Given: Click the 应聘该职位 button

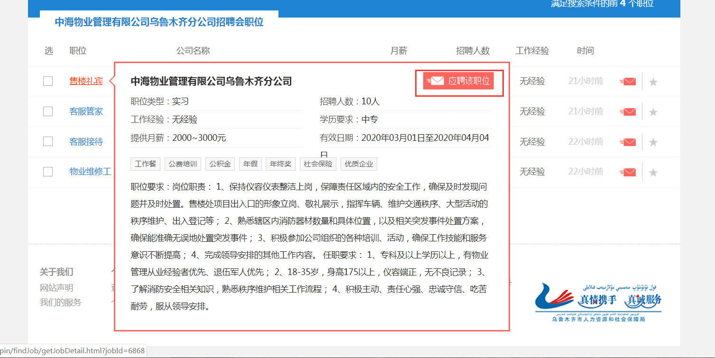Looking at the screenshot, I should click(x=459, y=81).
